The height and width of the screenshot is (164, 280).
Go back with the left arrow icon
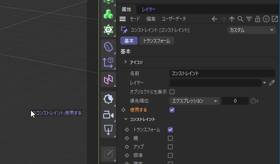coord(214,19)
